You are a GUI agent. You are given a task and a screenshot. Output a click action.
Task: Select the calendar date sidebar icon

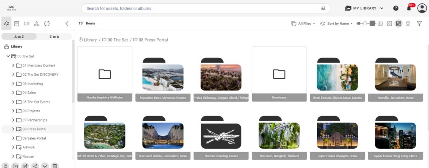pos(17,24)
